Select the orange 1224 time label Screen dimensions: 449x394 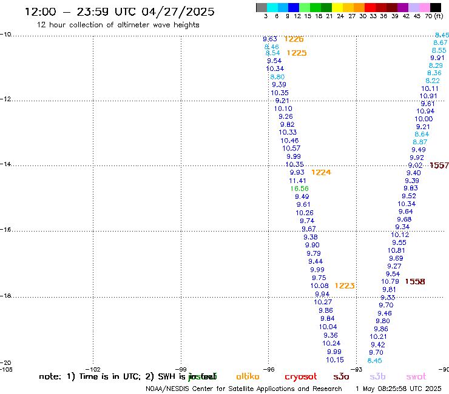(321, 172)
